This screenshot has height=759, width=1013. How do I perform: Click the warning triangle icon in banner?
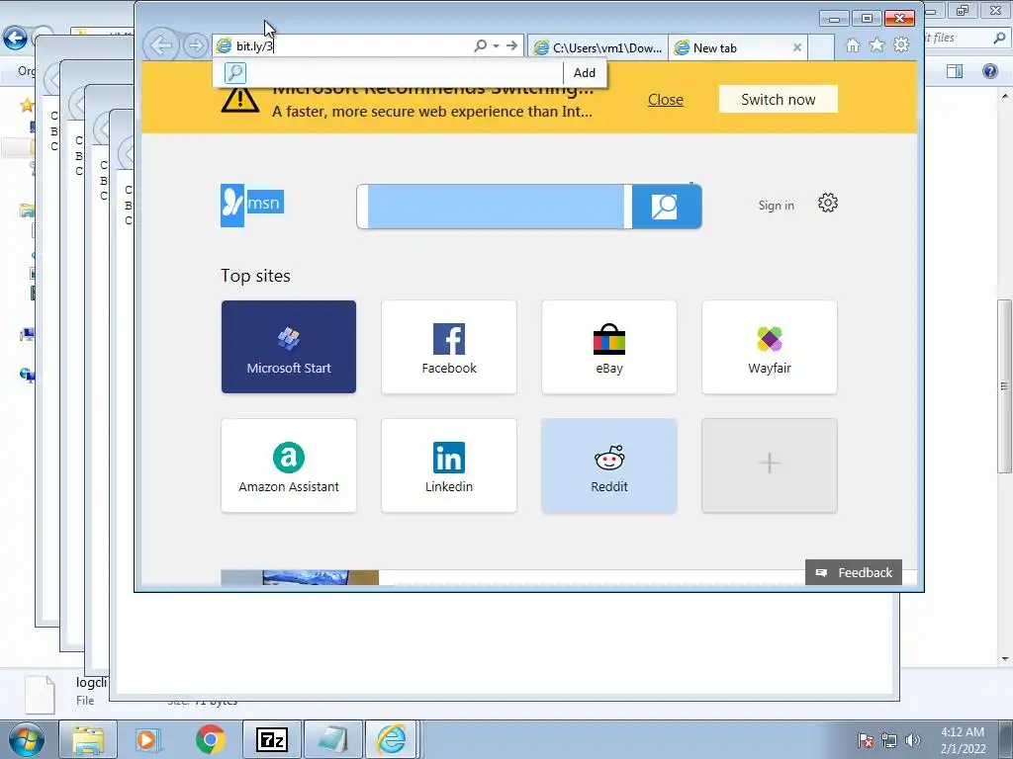click(x=239, y=99)
